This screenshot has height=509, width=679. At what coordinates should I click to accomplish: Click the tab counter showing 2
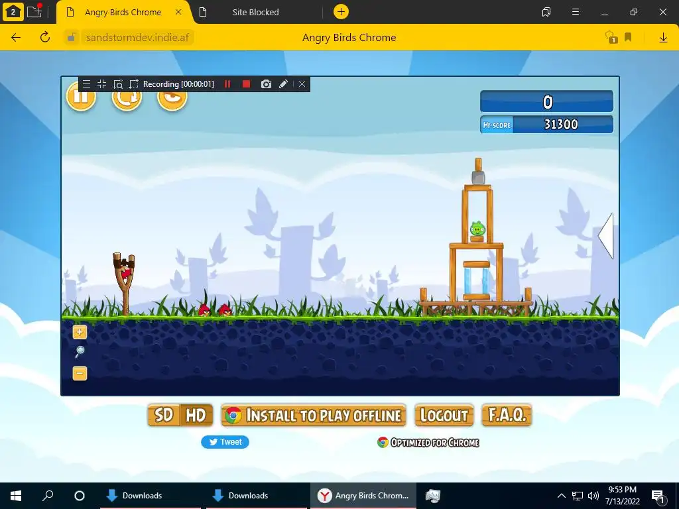pos(13,12)
